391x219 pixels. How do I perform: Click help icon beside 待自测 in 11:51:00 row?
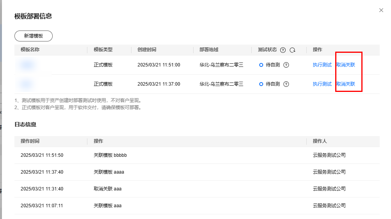click(286, 65)
